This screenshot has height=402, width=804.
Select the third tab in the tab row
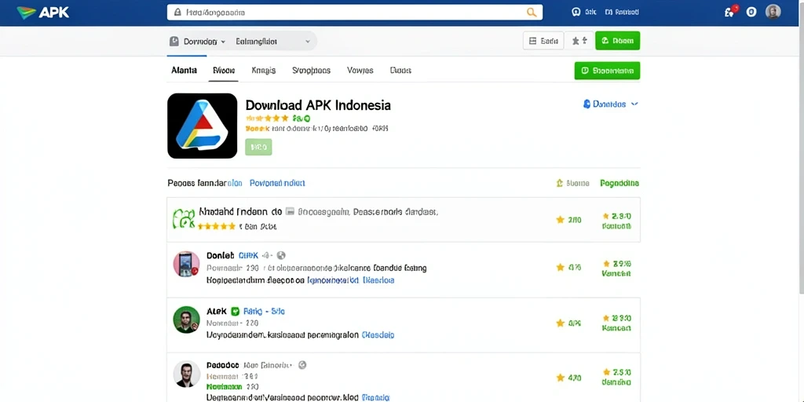[x=264, y=70]
